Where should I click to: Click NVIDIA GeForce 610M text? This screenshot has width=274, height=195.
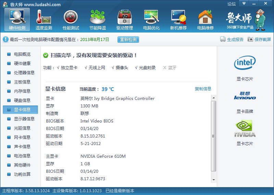[103, 156]
